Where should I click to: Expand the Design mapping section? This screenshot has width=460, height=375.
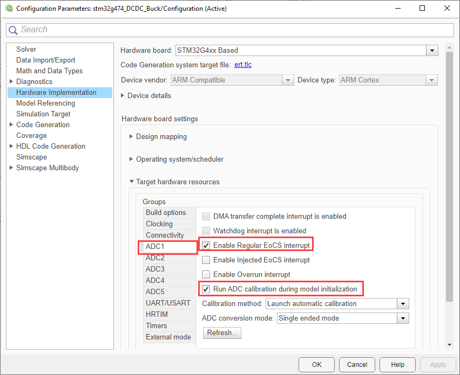pos(131,137)
